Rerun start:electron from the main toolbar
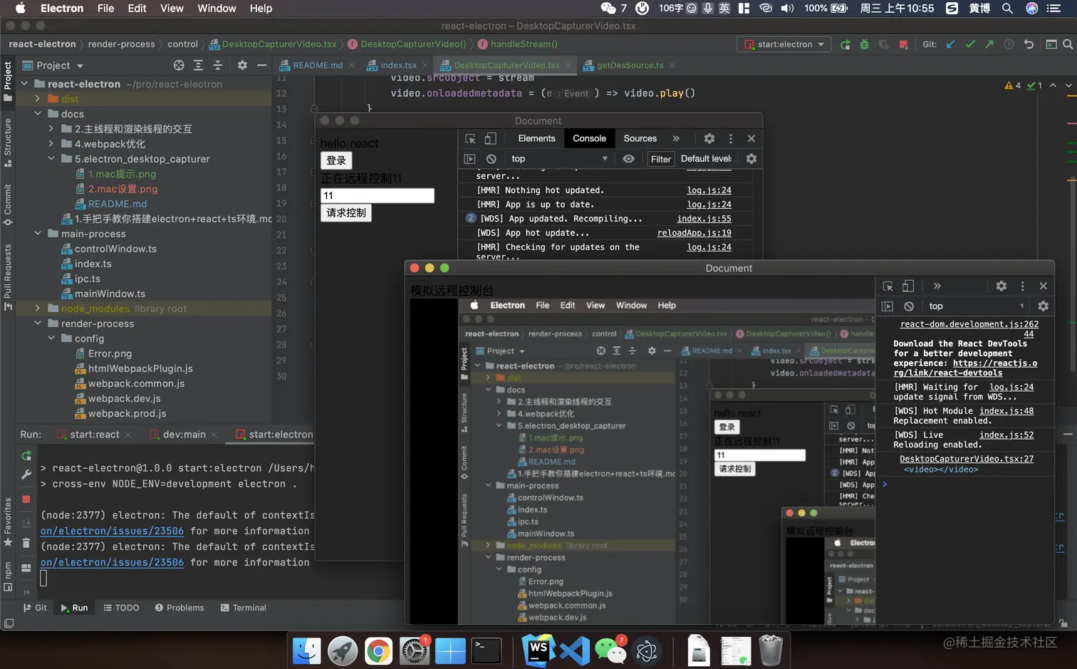 pyautogui.click(x=846, y=44)
